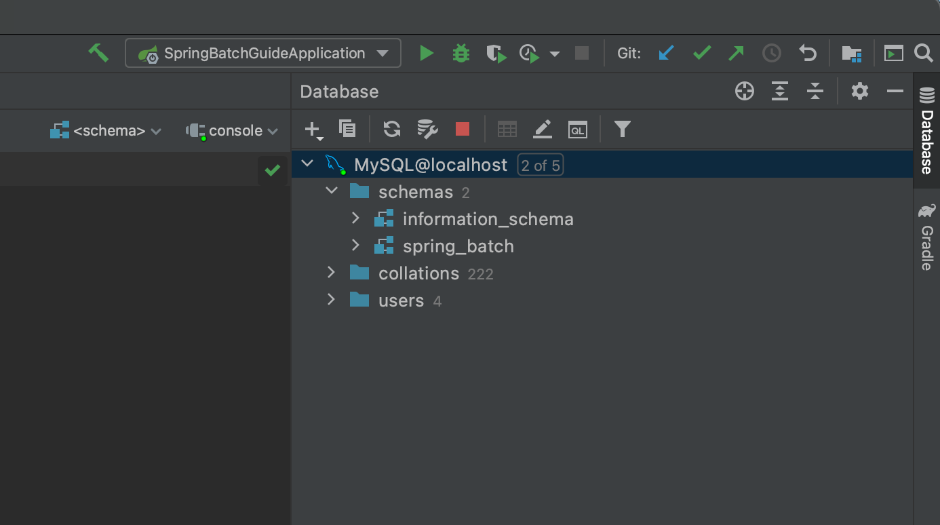Select the collations folder row
940x525 pixels.
click(x=602, y=273)
